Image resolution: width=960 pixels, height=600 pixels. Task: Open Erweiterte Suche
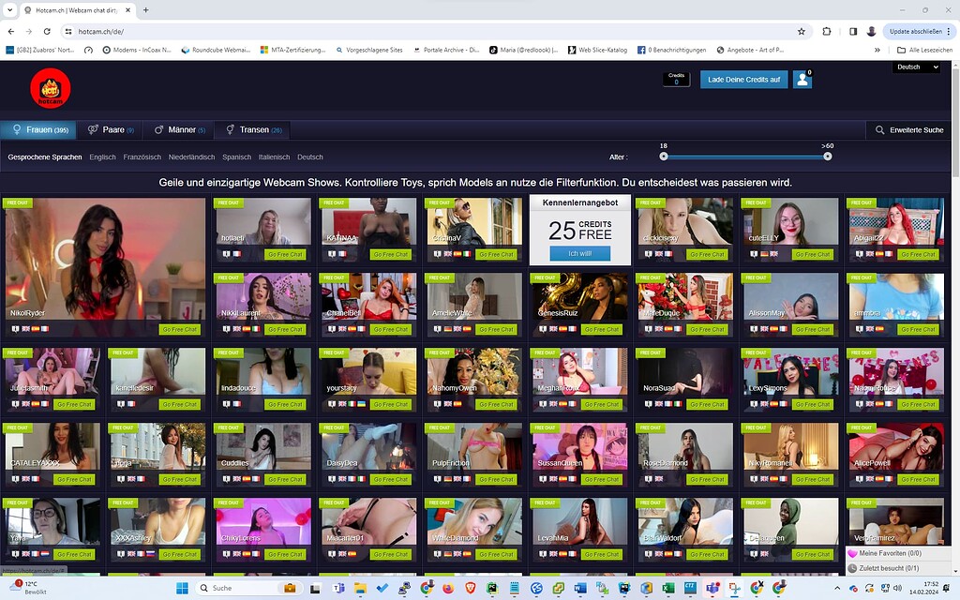click(909, 129)
